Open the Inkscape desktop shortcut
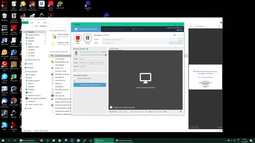255x143 pixels. [14, 114]
